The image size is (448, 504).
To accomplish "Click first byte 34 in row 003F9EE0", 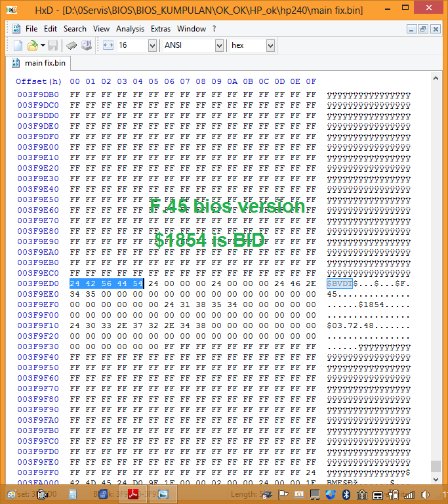I will [x=75, y=294].
